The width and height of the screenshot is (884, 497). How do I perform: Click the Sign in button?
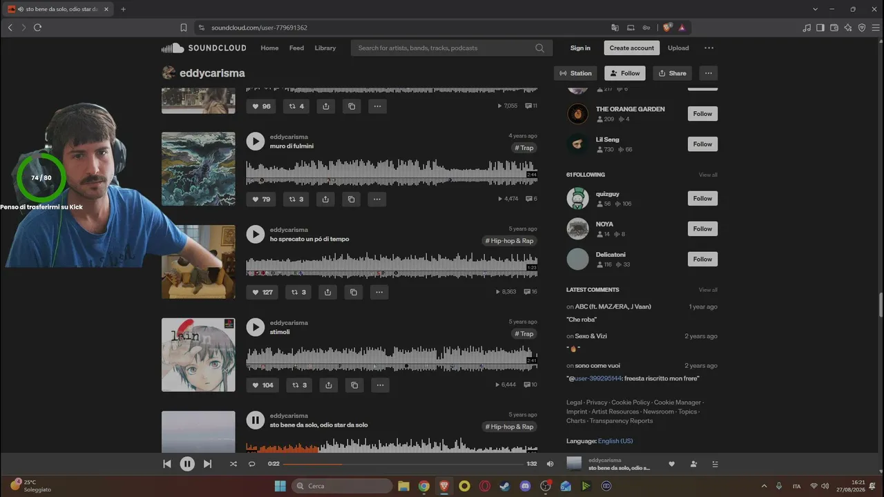click(580, 48)
